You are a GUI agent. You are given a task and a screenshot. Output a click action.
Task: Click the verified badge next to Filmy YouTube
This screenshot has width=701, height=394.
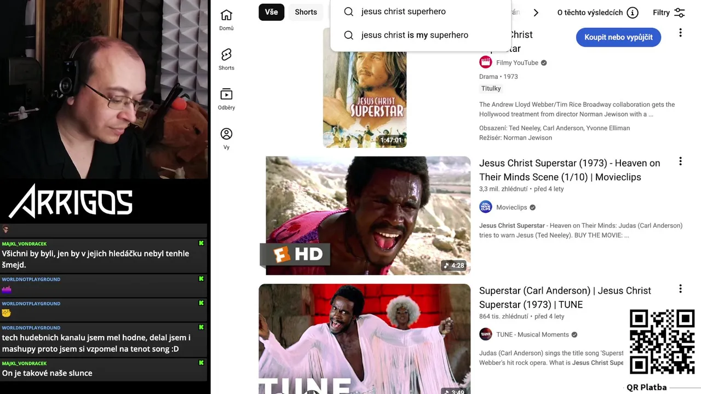[x=544, y=63]
